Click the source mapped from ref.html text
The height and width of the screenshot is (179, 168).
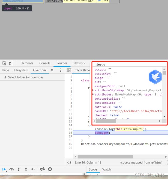pyautogui.click(x=141, y=162)
